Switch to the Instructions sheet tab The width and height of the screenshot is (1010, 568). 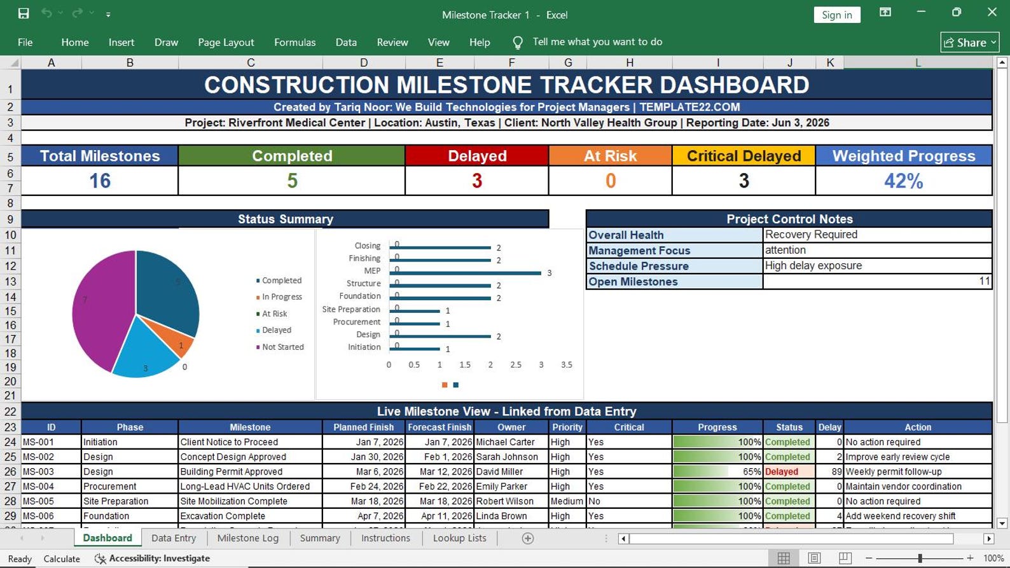[385, 538]
